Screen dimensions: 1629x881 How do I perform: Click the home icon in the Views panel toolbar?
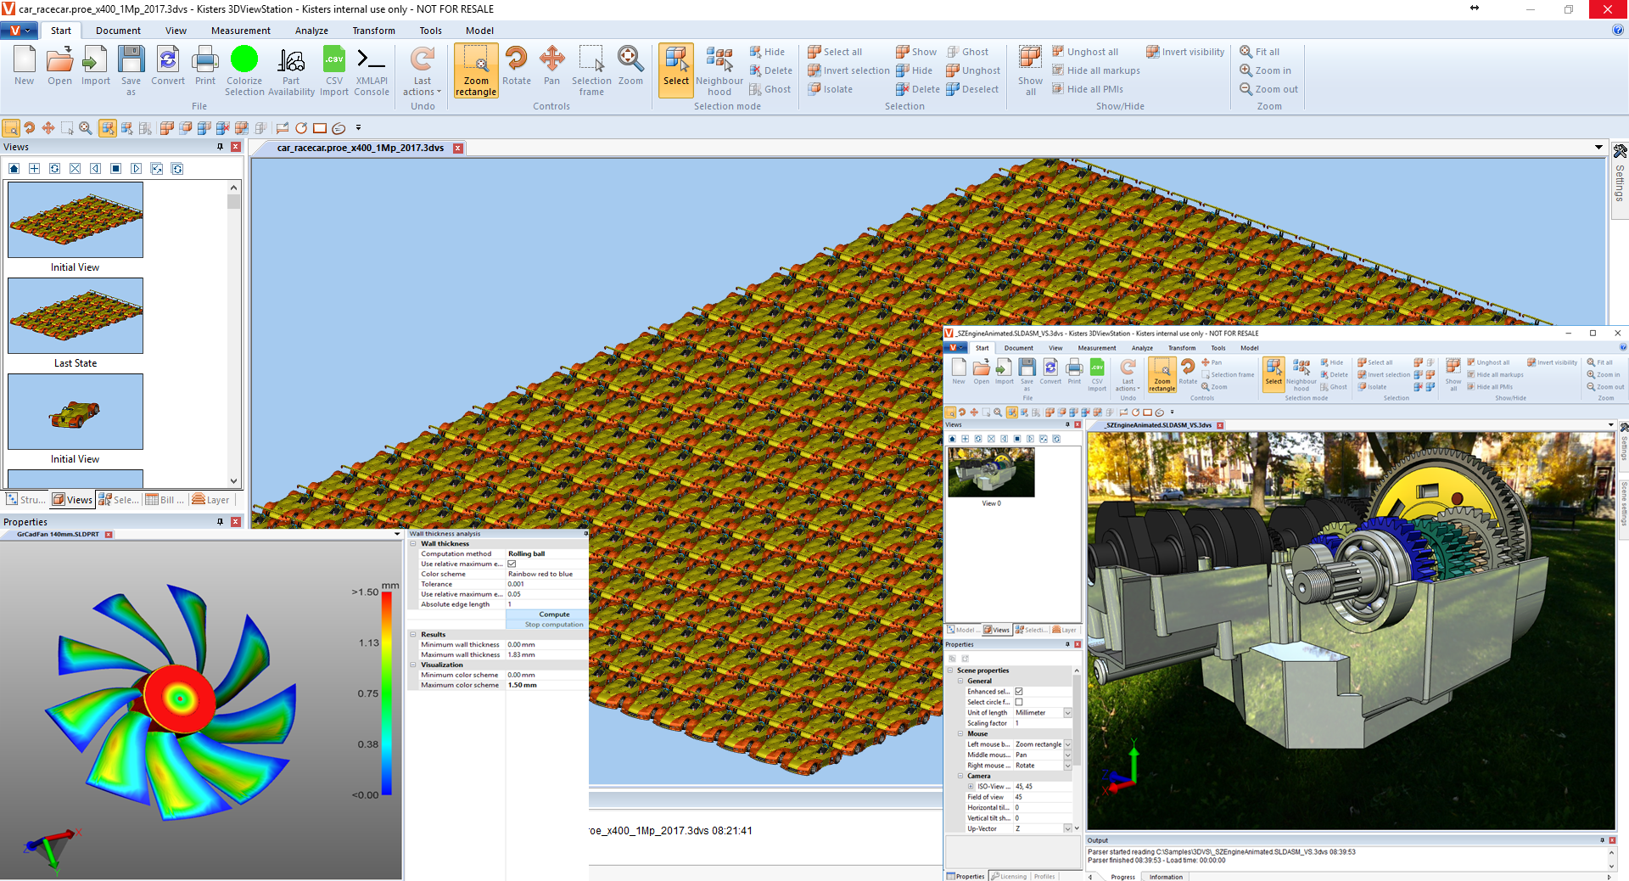coord(14,169)
